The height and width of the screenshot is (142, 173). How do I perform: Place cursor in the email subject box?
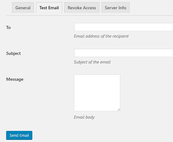[x=123, y=53]
